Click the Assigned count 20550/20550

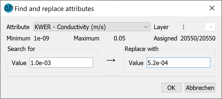(198, 38)
